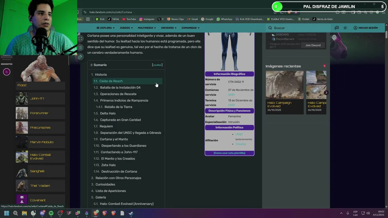This screenshot has height=218, width=388.
Task: Jump to Delta Halo section
Action: coord(108,113)
